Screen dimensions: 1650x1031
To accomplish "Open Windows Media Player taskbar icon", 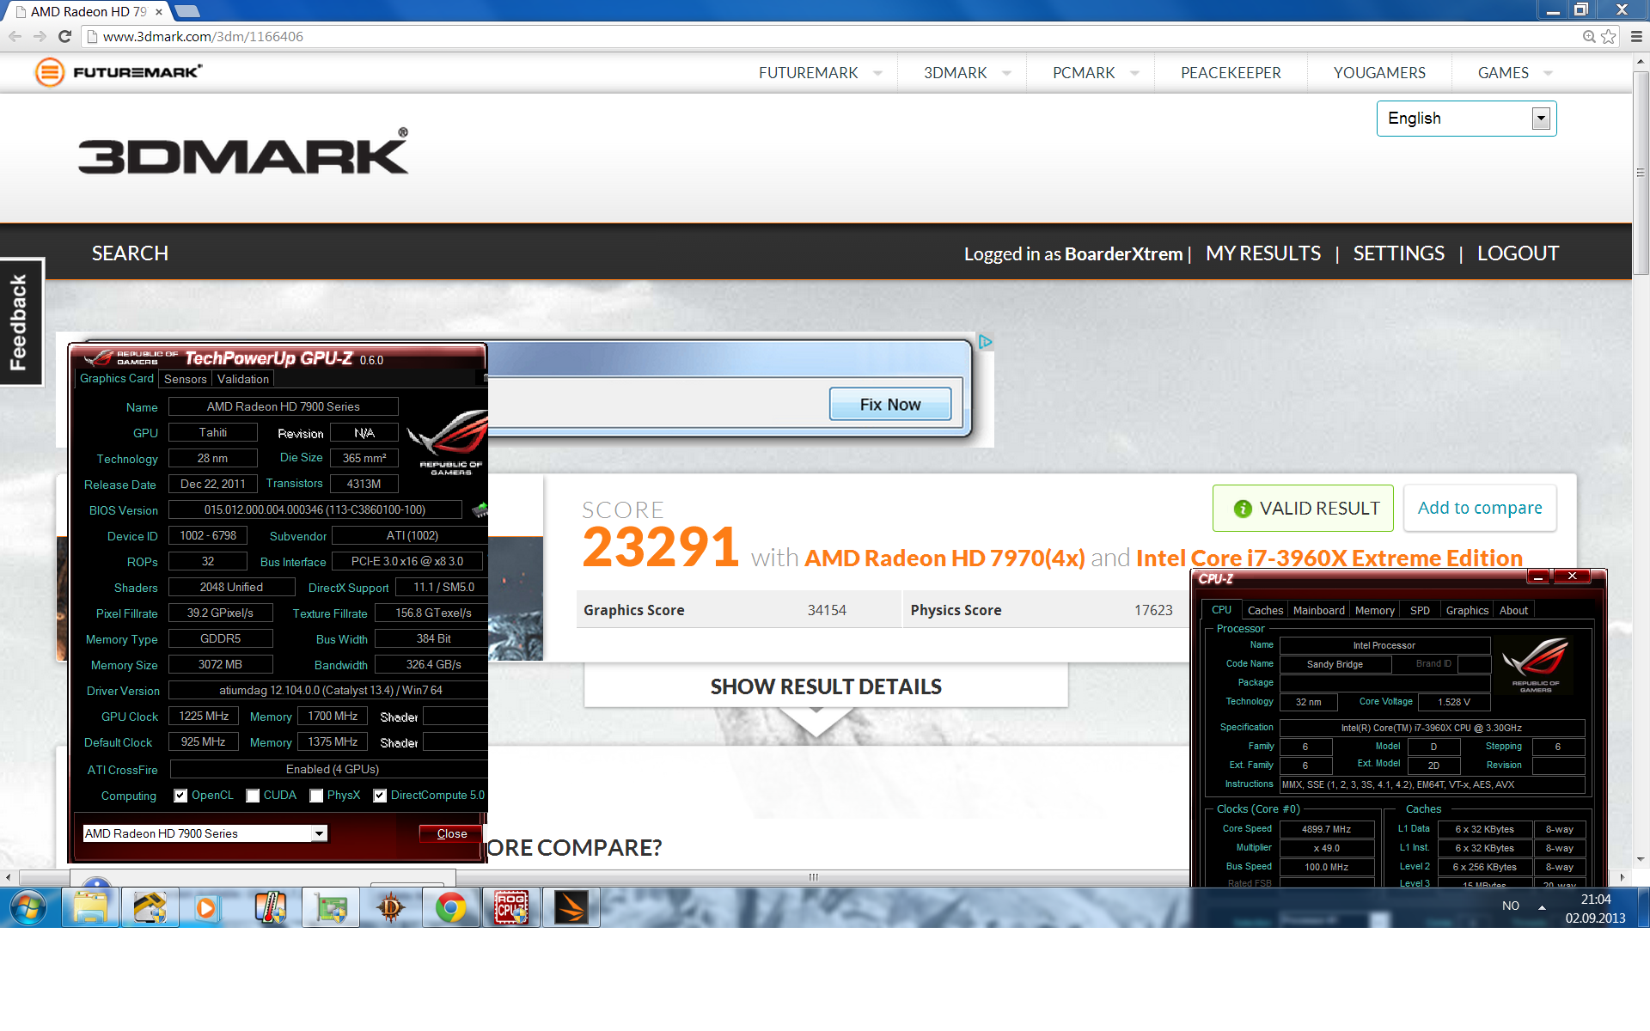I will [x=205, y=907].
